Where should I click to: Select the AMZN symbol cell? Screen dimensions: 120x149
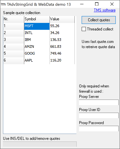click(x=37, y=47)
